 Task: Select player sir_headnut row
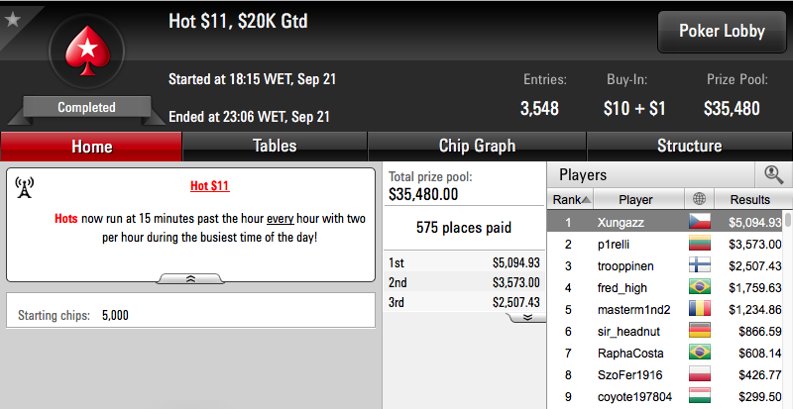point(665,331)
